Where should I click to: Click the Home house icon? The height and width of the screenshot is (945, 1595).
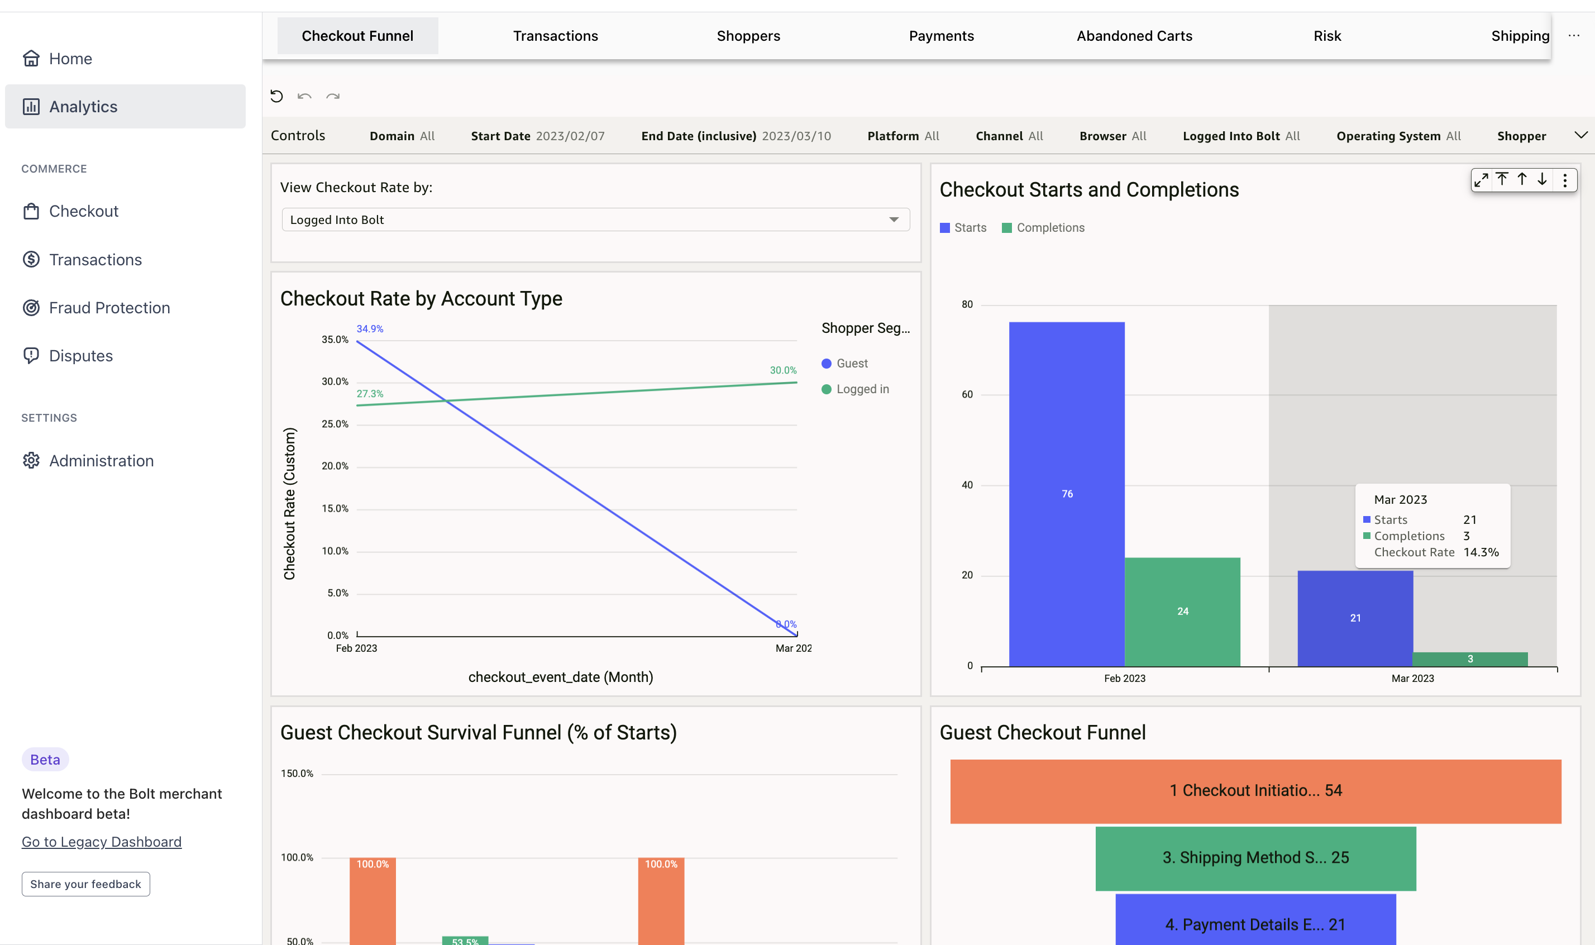[31, 59]
